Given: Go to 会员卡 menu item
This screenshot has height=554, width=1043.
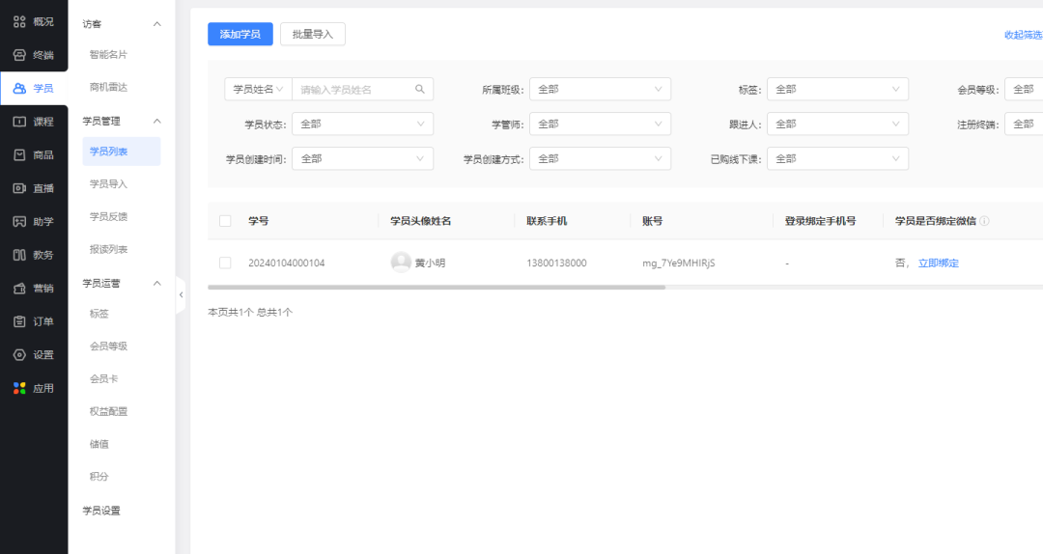Looking at the screenshot, I should point(103,379).
